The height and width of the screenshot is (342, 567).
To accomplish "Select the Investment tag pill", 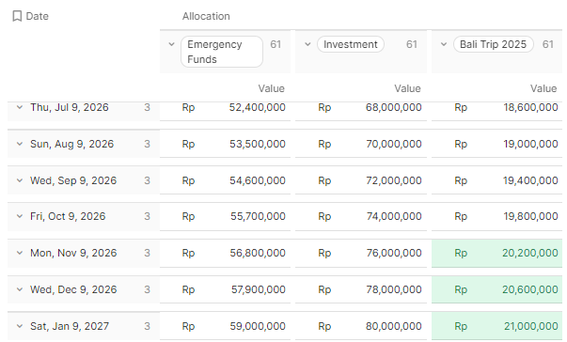I will point(351,44).
